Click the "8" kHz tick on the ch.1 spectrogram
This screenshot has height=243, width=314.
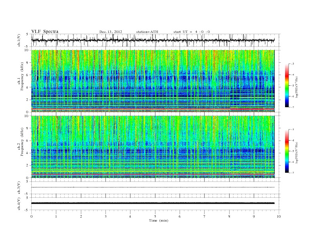click(x=28, y=63)
